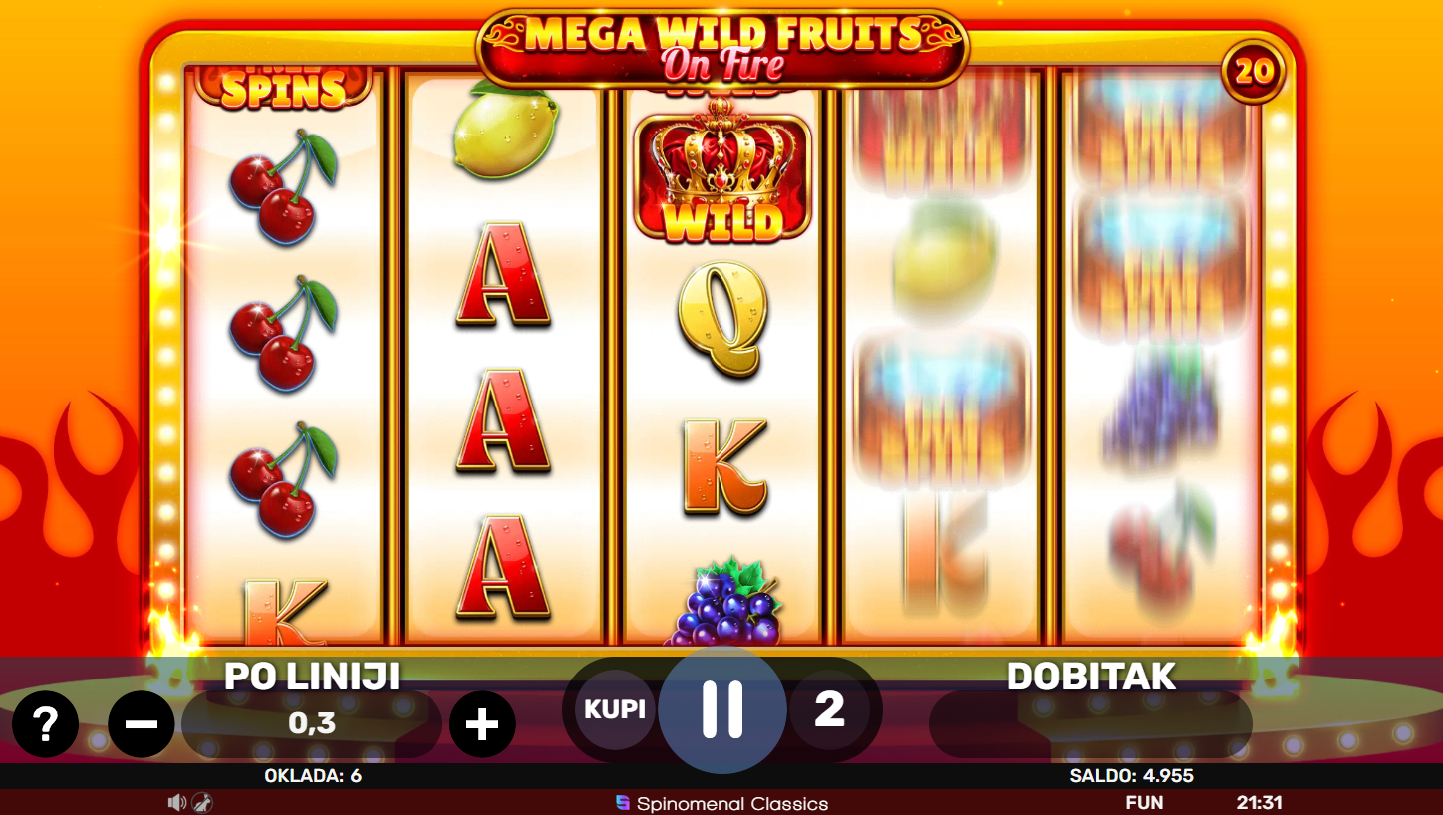Mute the game sound speaker icon
This screenshot has width=1443, height=815.
[x=177, y=802]
